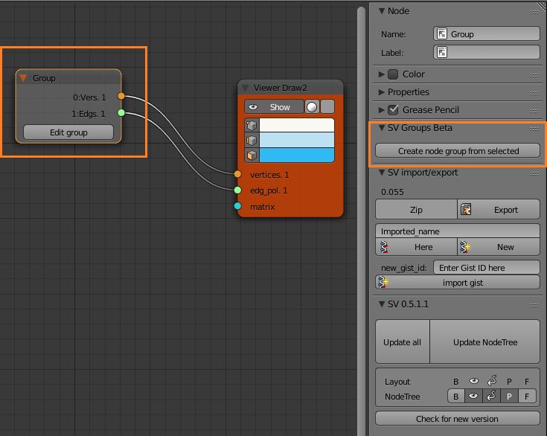The height and width of the screenshot is (436, 547).
Task: Click the 0:Vers. 1 output socket
Action: pyautogui.click(x=121, y=96)
